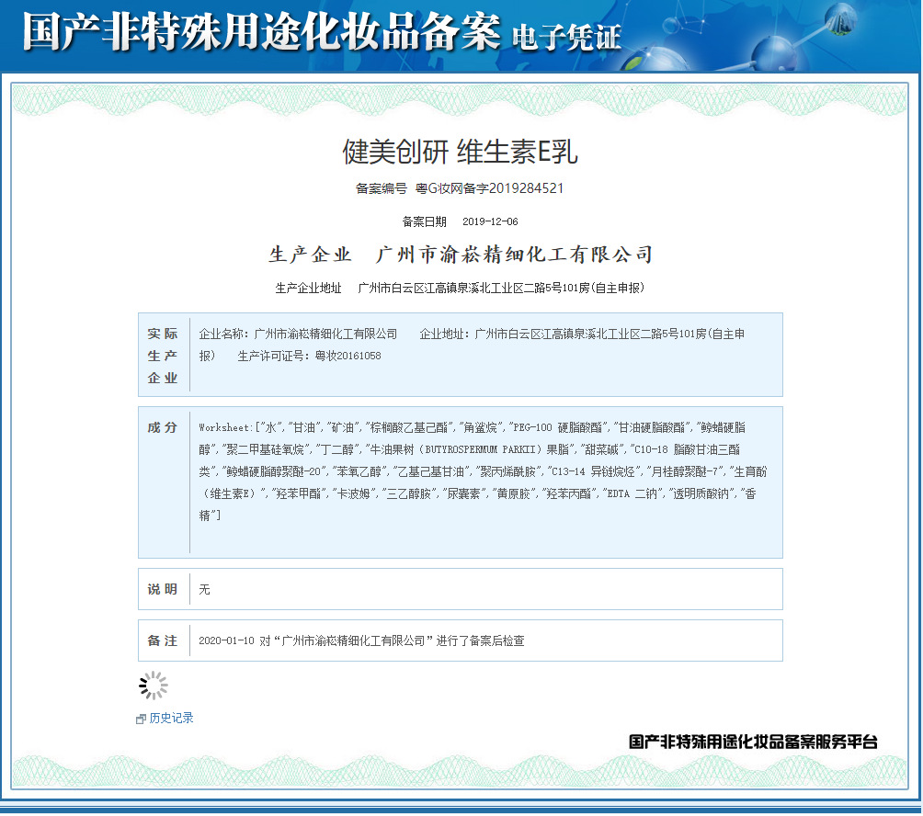Click the production license 粤妆20161058
This screenshot has height=816, width=923.
(348, 356)
